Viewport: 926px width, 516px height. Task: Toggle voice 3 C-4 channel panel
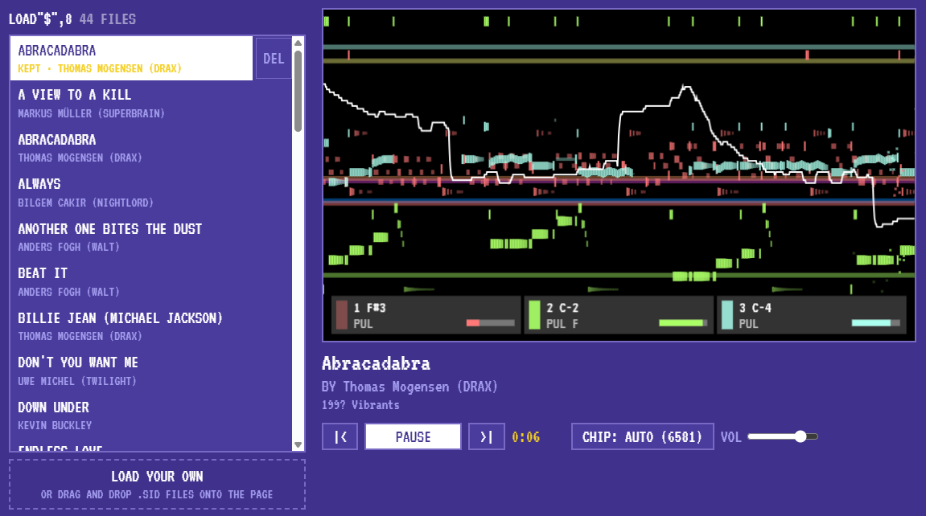pyautogui.click(x=812, y=315)
